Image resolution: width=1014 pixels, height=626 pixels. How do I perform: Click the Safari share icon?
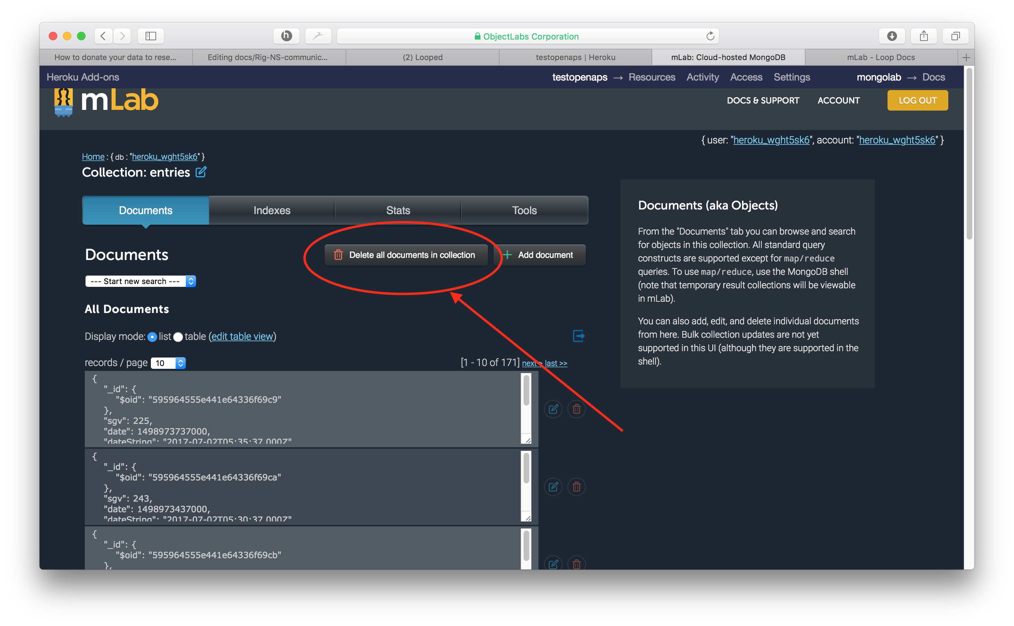(924, 36)
